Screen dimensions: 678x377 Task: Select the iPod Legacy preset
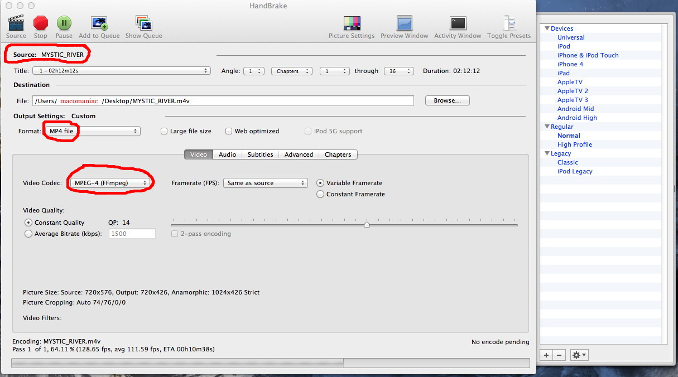click(x=575, y=171)
